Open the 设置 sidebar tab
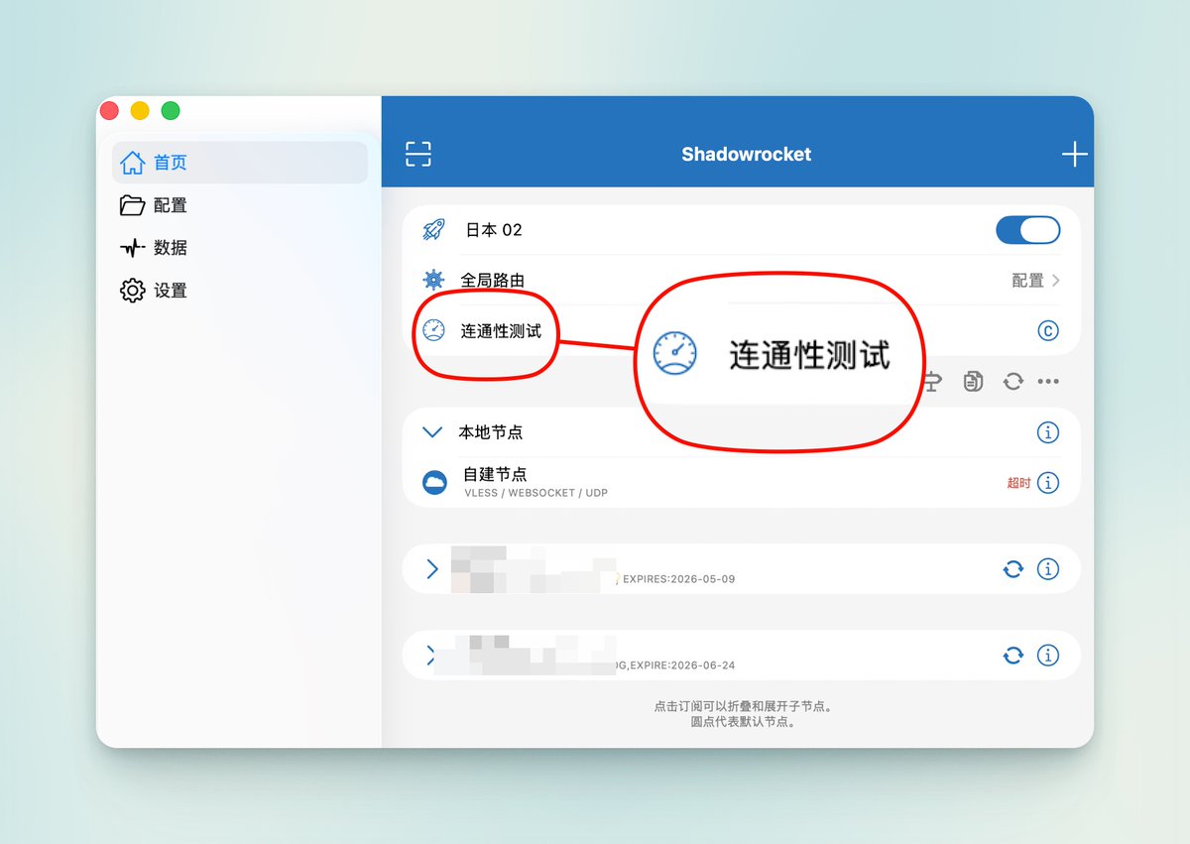This screenshot has height=844, width=1190. click(240, 291)
